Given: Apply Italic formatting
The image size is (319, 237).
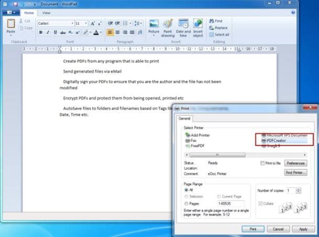Looking at the screenshot, I should point(48,33).
